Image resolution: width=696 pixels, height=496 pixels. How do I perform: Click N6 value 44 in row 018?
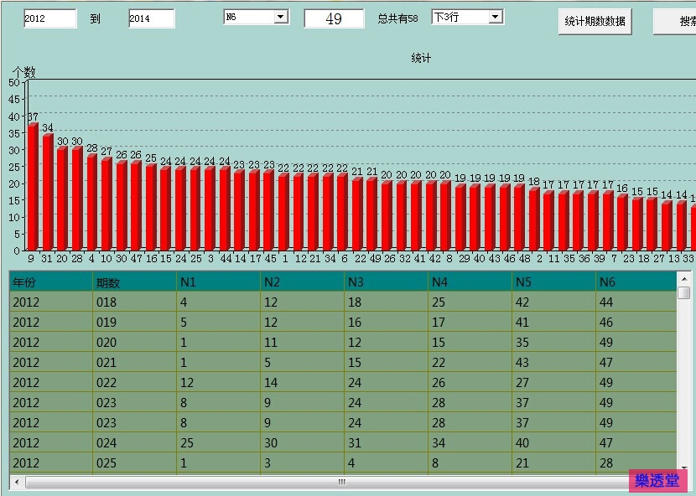(x=636, y=302)
